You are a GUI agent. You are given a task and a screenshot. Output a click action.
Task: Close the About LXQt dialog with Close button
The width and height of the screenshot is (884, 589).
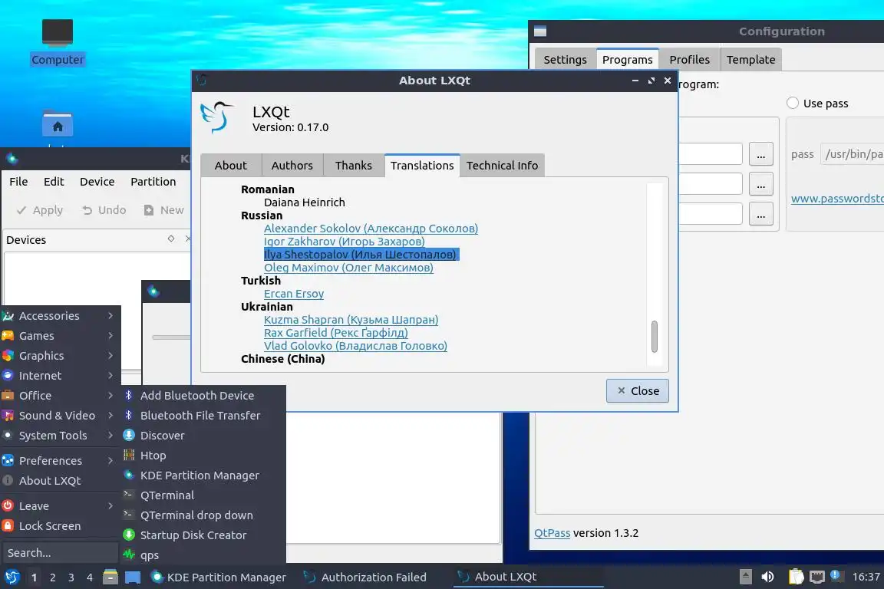click(638, 390)
